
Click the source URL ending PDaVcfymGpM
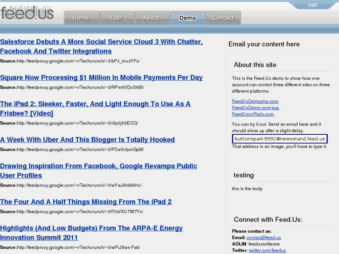pyautogui.click(x=80, y=150)
